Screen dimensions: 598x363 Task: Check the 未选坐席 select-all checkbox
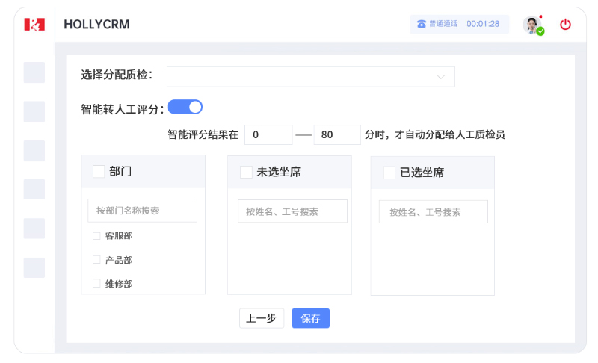(246, 173)
